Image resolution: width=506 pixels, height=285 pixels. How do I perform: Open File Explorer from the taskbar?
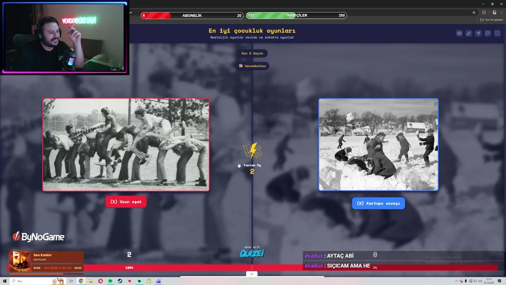pyautogui.click(x=91, y=281)
